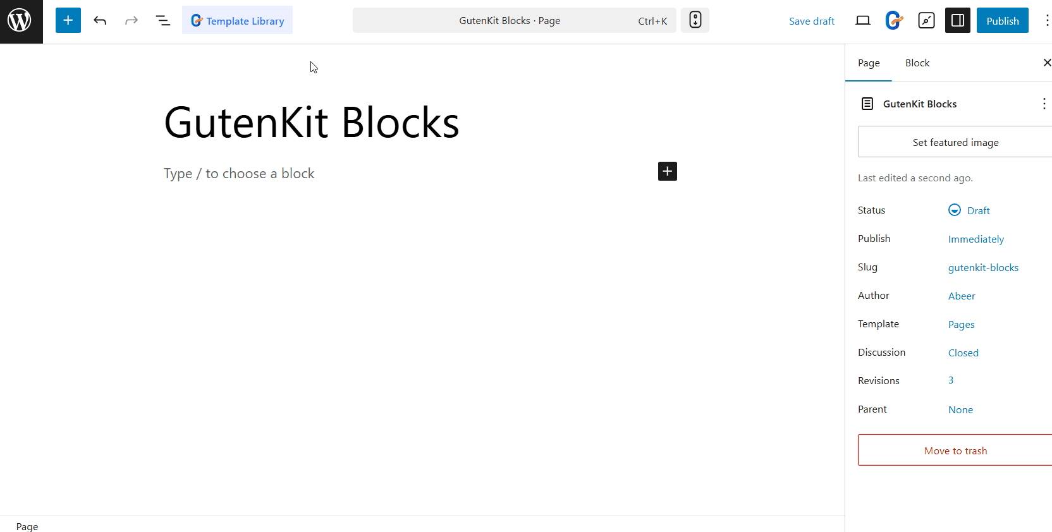This screenshot has width=1052, height=532.
Task: Click the GutenKit logo icon in toolbar
Action: (x=894, y=20)
